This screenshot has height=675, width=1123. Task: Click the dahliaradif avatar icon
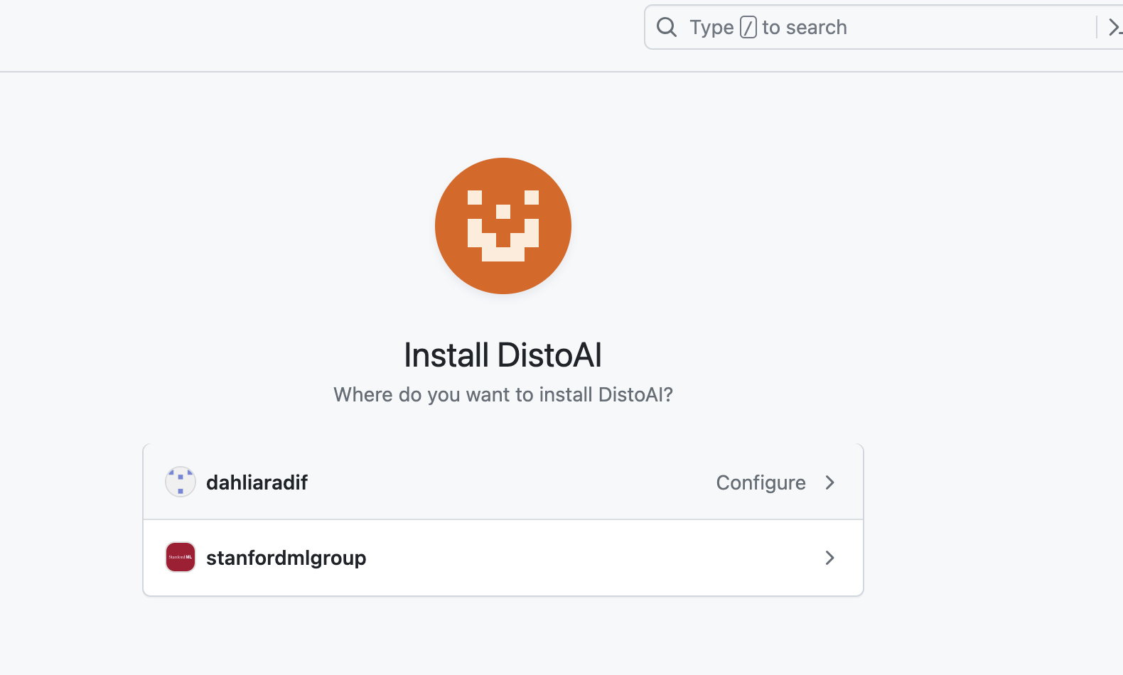tap(181, 482)
